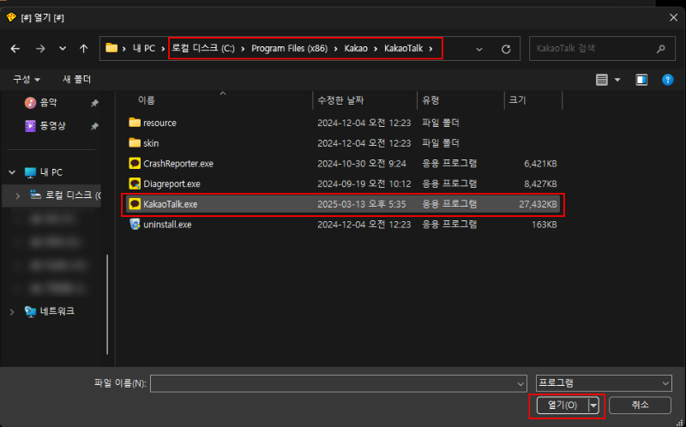Select 내 PC in the sidebar
This screenshot has height=427, width=686.
click(x=51, y=172)
